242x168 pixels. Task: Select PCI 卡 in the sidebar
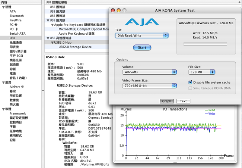[x=14, y=29]
